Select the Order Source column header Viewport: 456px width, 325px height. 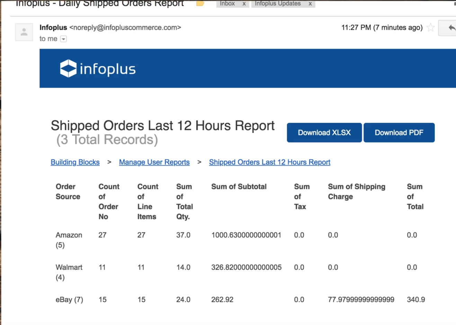[x=68, y=191]
